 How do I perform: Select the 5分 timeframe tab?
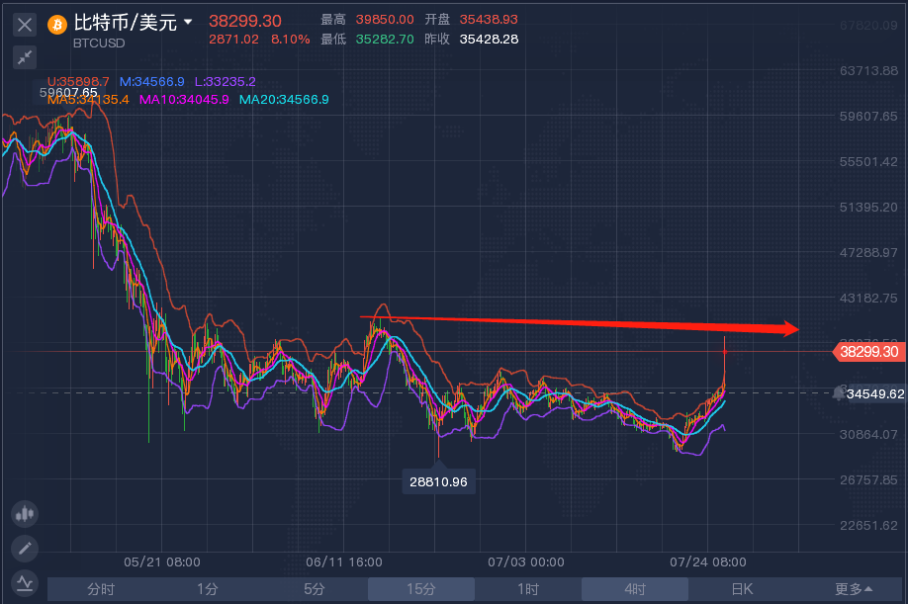(314, 589)
